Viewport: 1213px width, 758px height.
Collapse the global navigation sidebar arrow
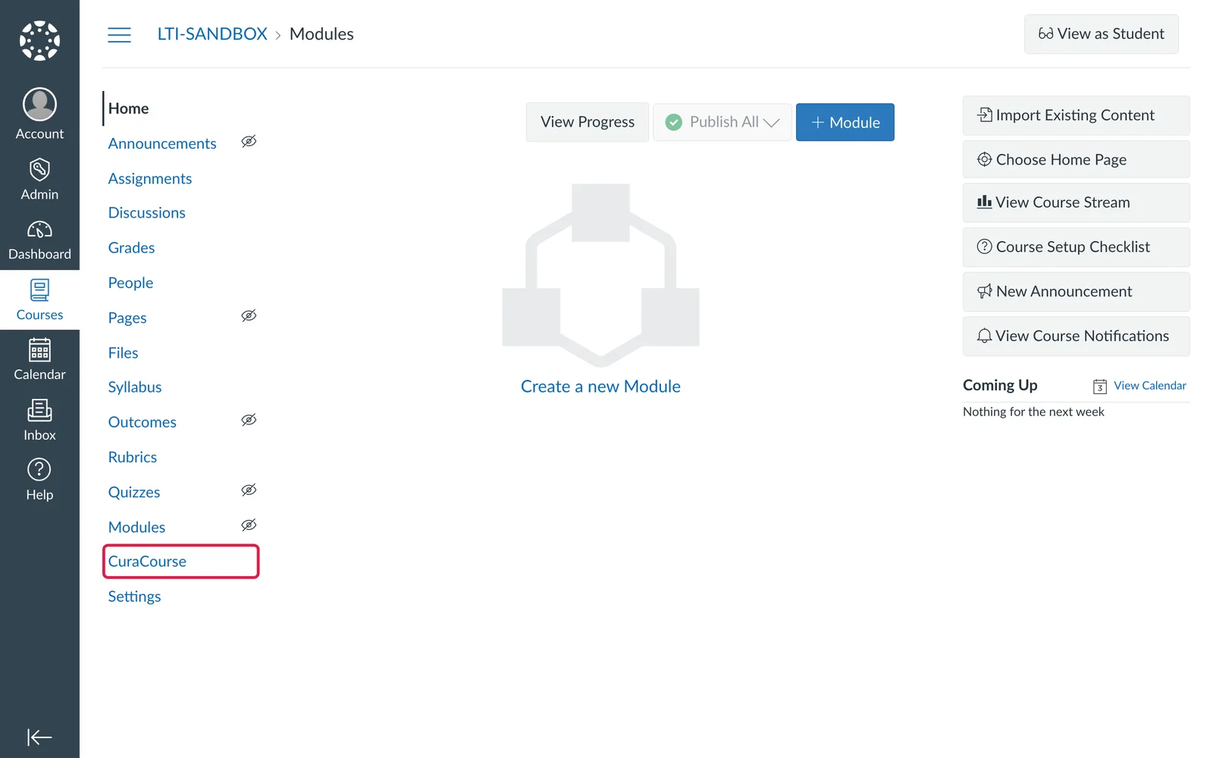pyautogui.click(x=39, y=737)
